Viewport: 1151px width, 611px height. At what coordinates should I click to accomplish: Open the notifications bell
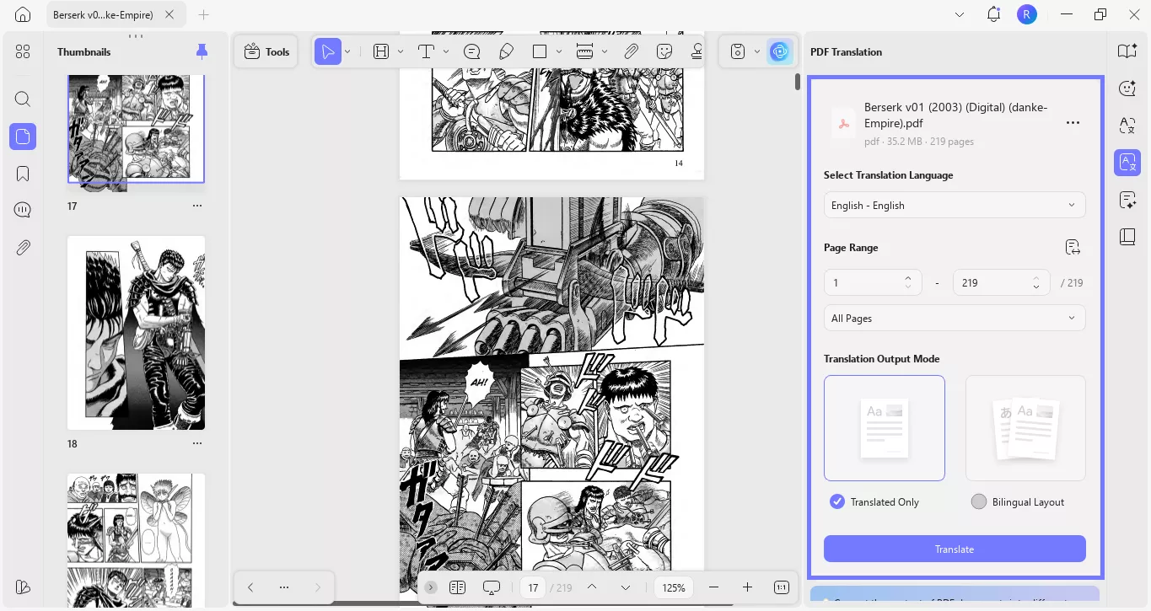[993, 14]
